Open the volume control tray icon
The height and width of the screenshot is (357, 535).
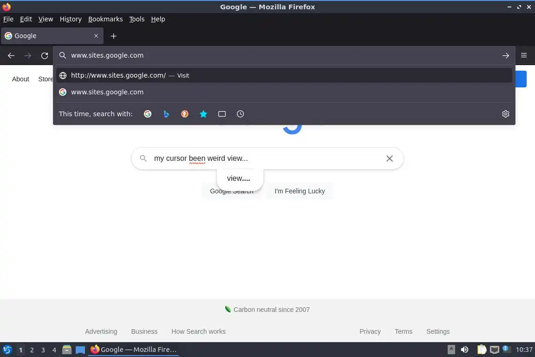[x=464, y=350]
